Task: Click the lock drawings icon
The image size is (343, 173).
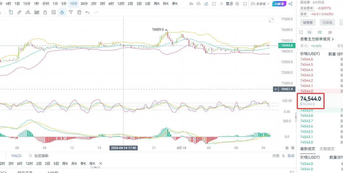Action: [x=45, y=12]
